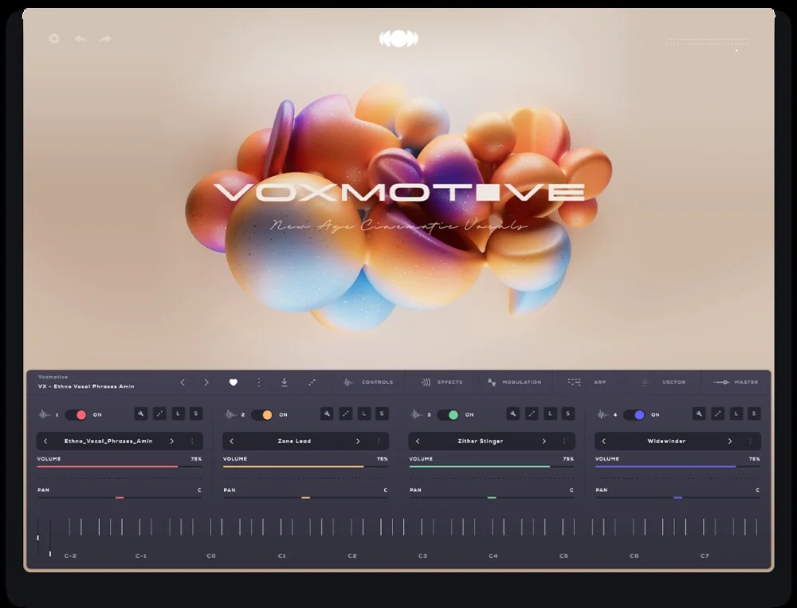
Task: Advance Zither Stinger using its right arrow
Action: pyautogui.click(x=544, y=441)
